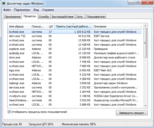154x128 pixels.
Task: Toggle Отображать процессы всех пользователей checkbox
Action: click(9, 112)
